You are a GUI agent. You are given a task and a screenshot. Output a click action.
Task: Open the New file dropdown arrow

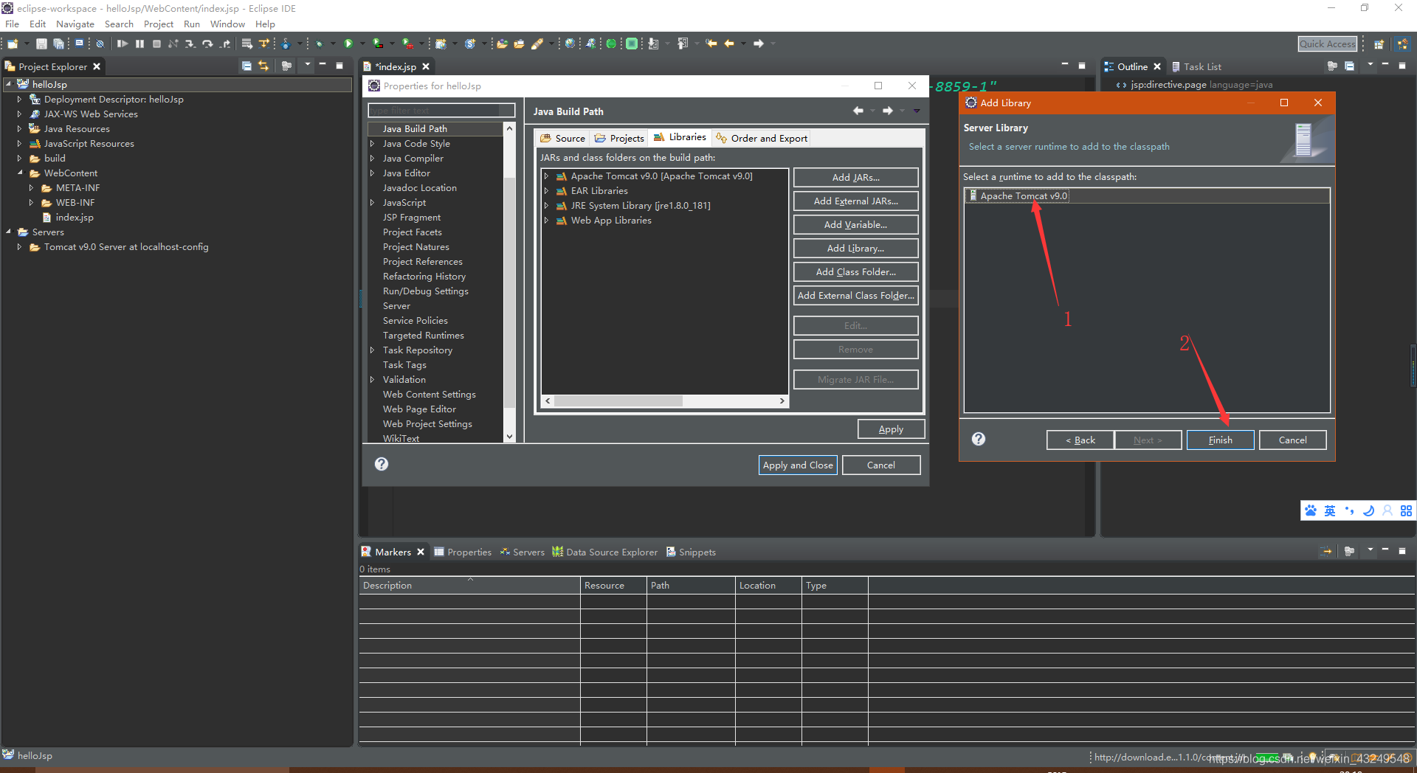coord(27,44)
